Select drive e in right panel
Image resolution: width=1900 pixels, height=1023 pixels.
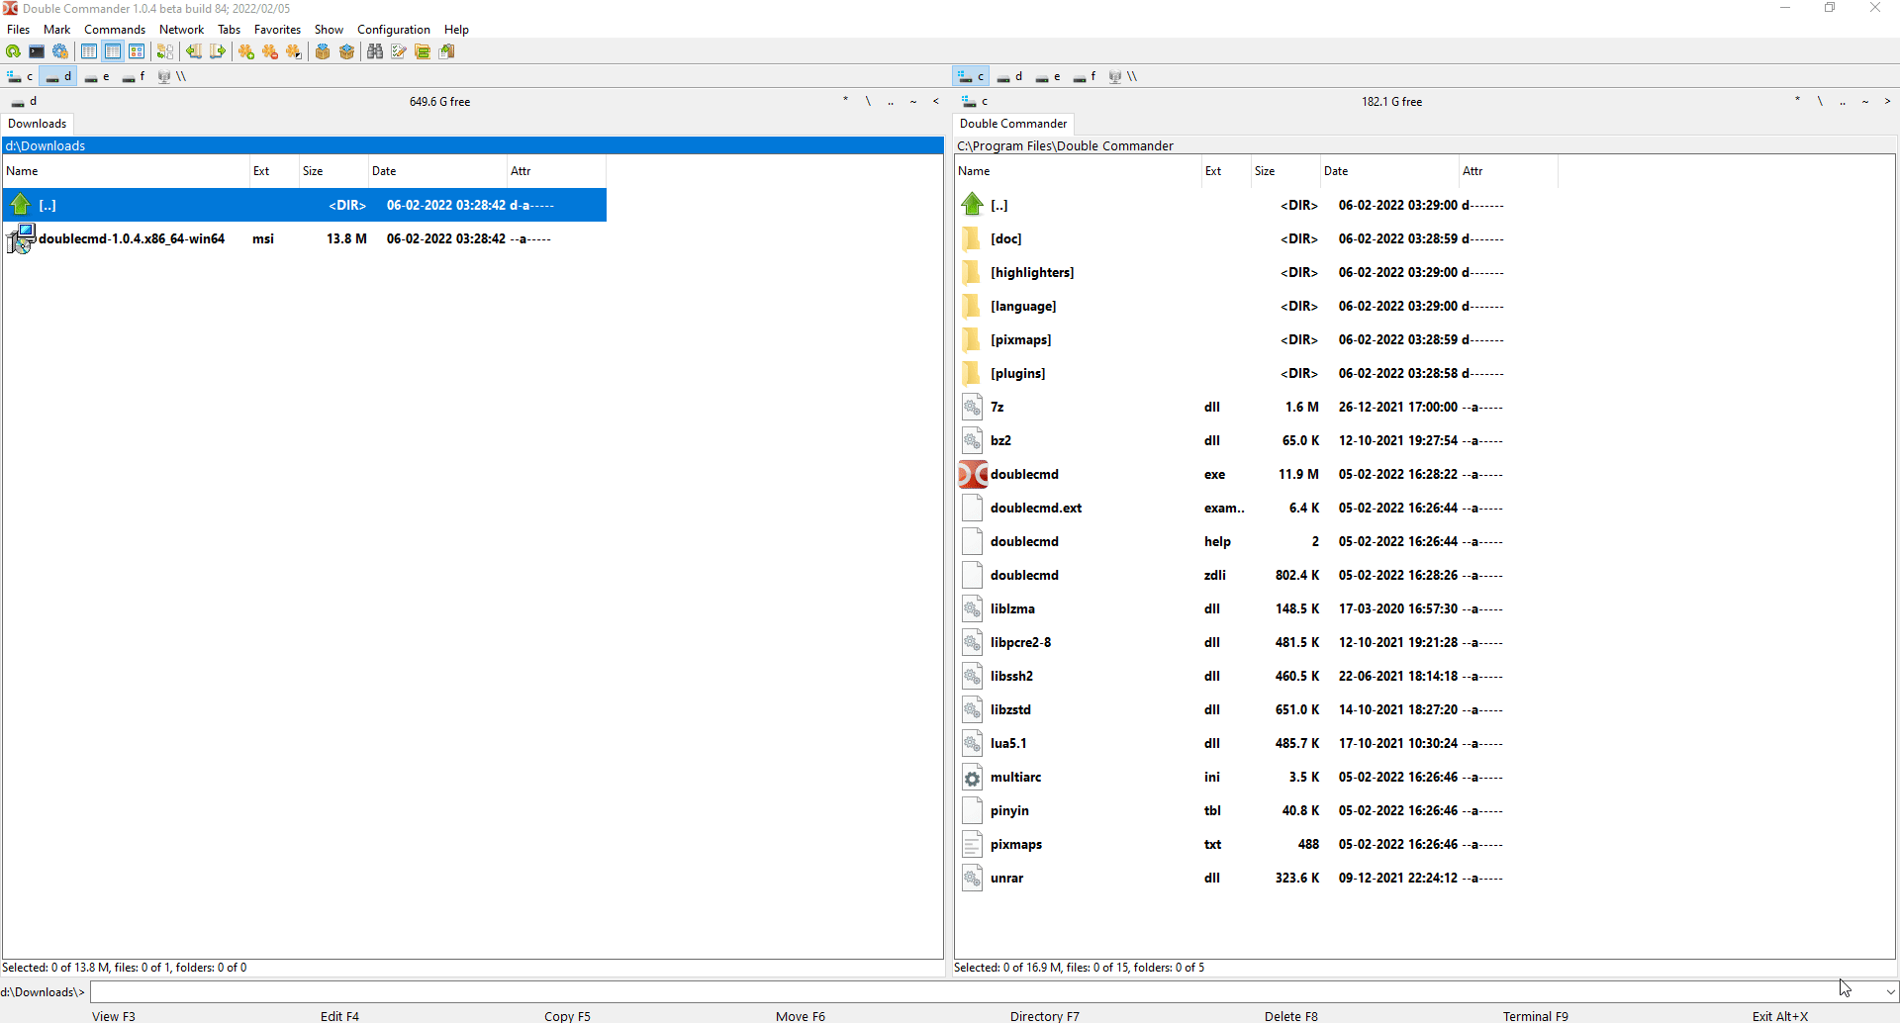click(1048, 76)
